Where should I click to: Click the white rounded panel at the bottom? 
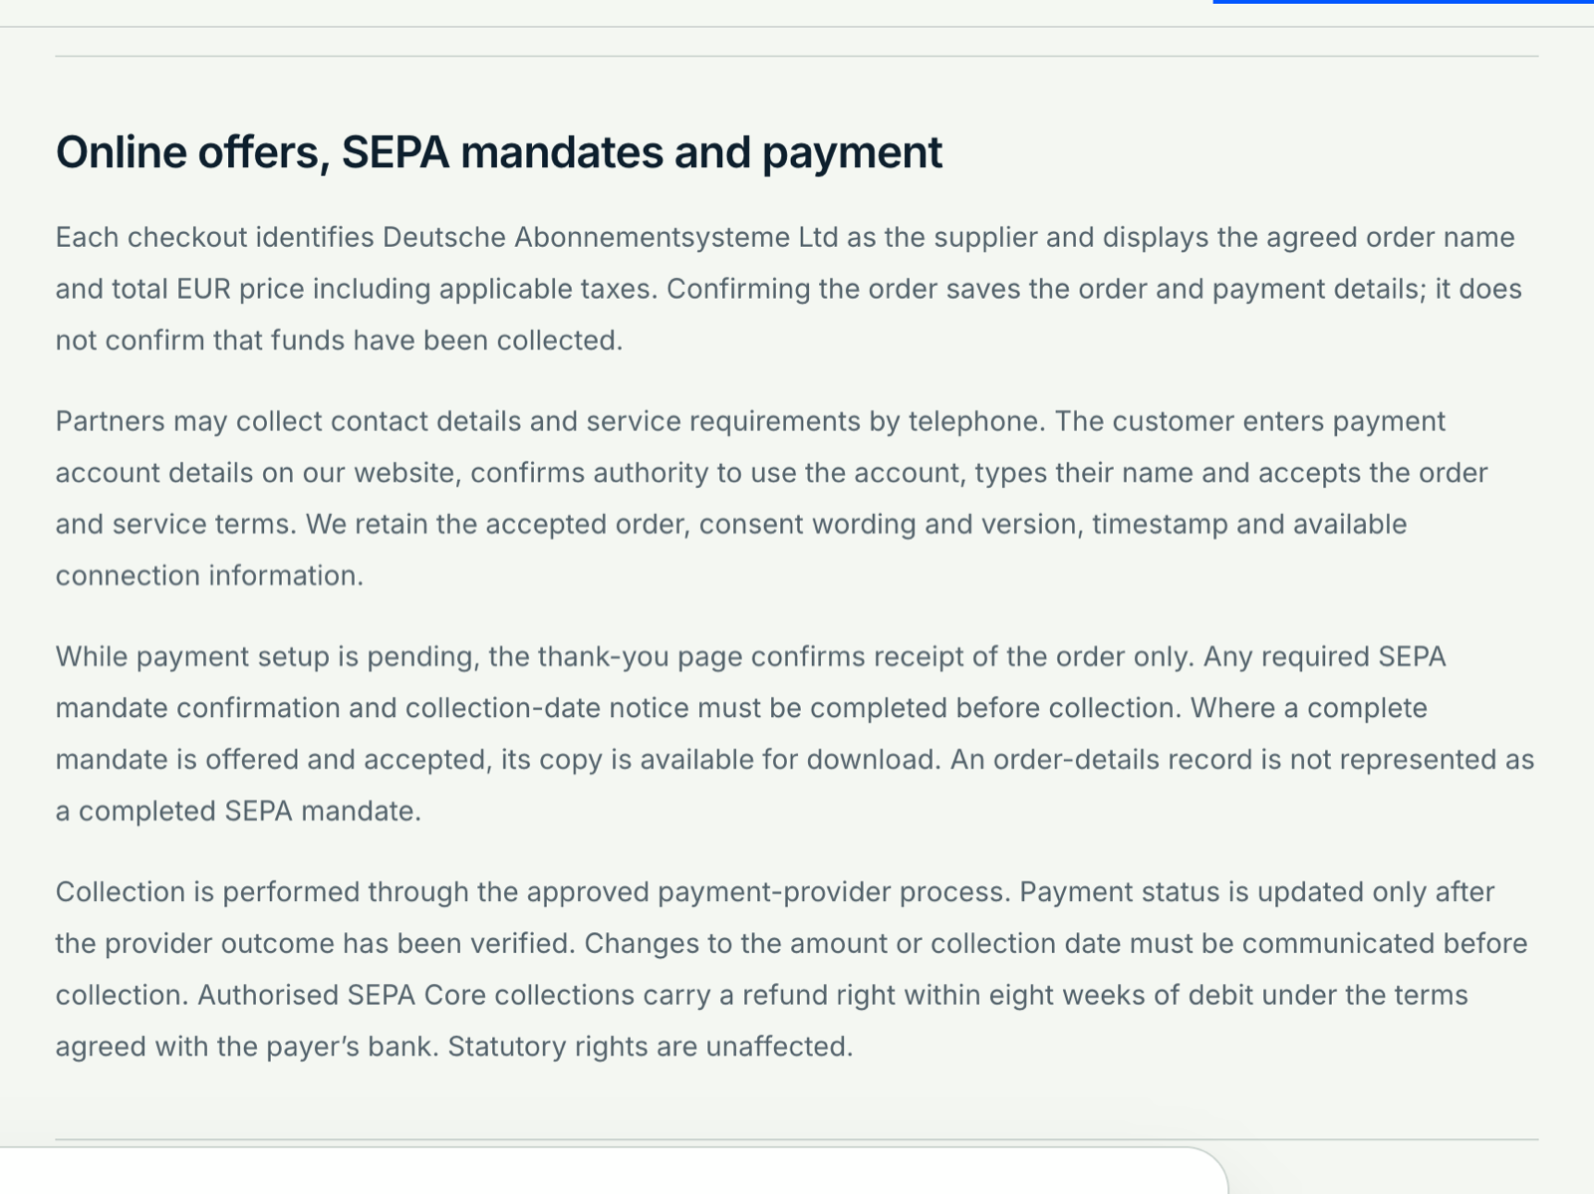point(613,1171)
